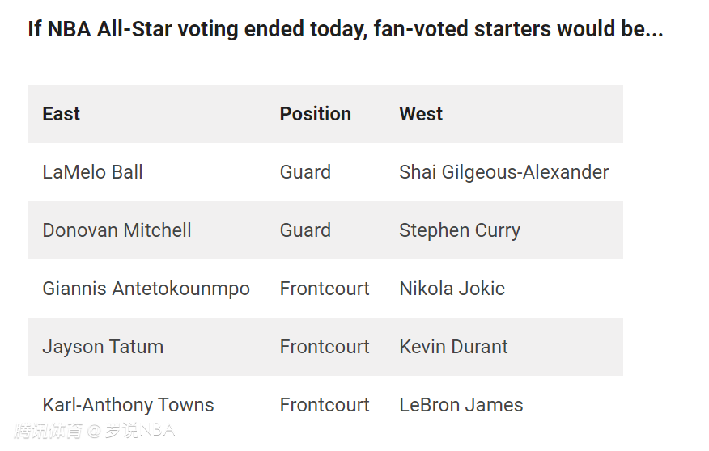The width and height of the screenshot is (709, 451).
Task: Click Frontcourt in the Jayson Tatum row
Action: click(x=325, y=347)
